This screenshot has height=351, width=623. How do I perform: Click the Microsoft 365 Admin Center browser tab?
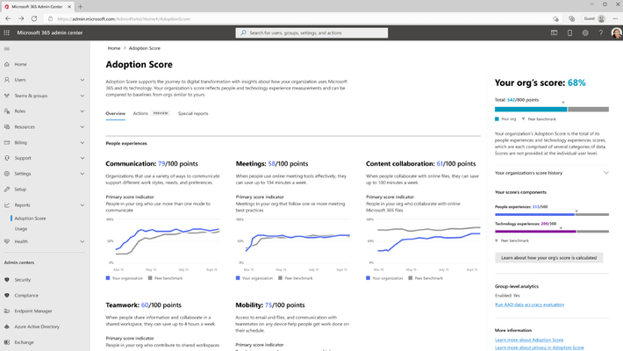[x=37, y=7]
